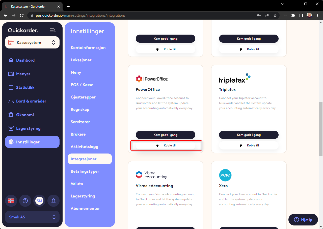The height and width of the screenshot is (229, 323).
Task: Open the Chrome profile avatar
Action: 309,15
